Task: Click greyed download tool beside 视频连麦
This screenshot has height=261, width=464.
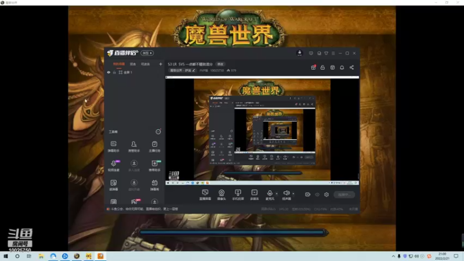Action: point(134,166)
